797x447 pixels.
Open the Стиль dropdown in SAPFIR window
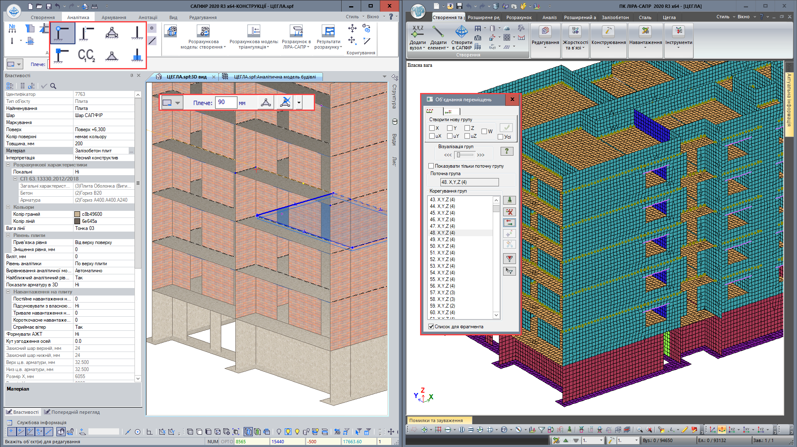(x=354, y=17)
